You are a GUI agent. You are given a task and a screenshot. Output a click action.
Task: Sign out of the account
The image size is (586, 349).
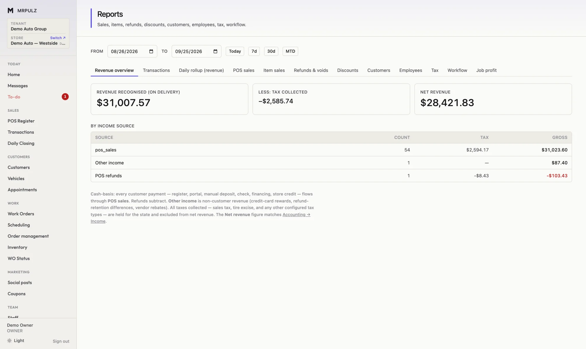coord(61,341)
